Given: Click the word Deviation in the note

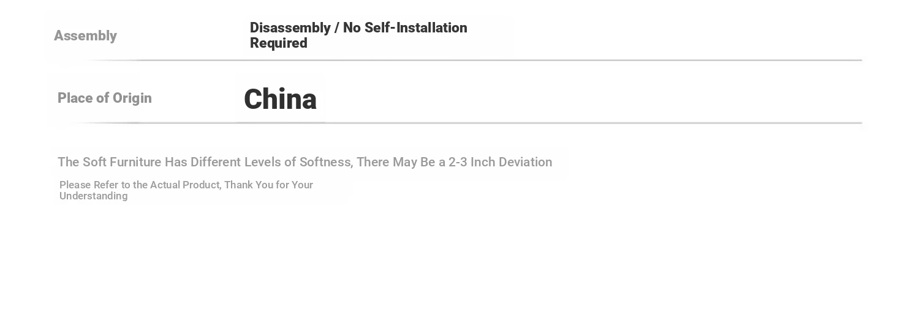Looking at the screenshot, I should click(x=526, y=162).
